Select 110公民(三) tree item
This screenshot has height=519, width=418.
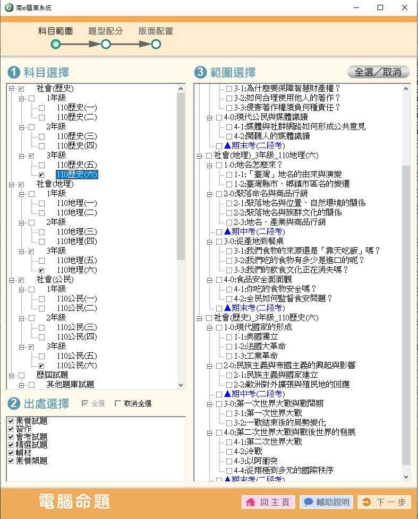click(x=76, y=327)
